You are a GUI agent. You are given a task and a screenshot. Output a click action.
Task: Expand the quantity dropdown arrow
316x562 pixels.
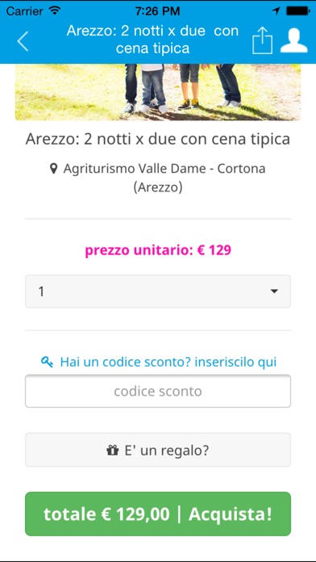point(274,291)
